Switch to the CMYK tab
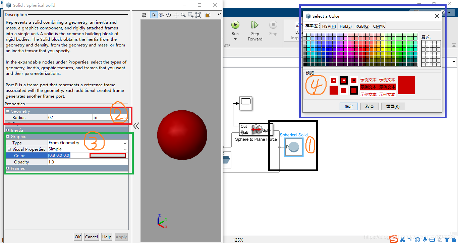Viewport: 458px width, 243px height. coord(379,26)
